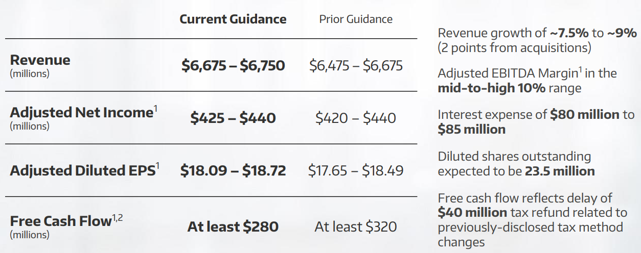The image size is (641, 253).
Task: Click the revenue growth ~7.5% to ~9% note
Action: tap(537, 41)
